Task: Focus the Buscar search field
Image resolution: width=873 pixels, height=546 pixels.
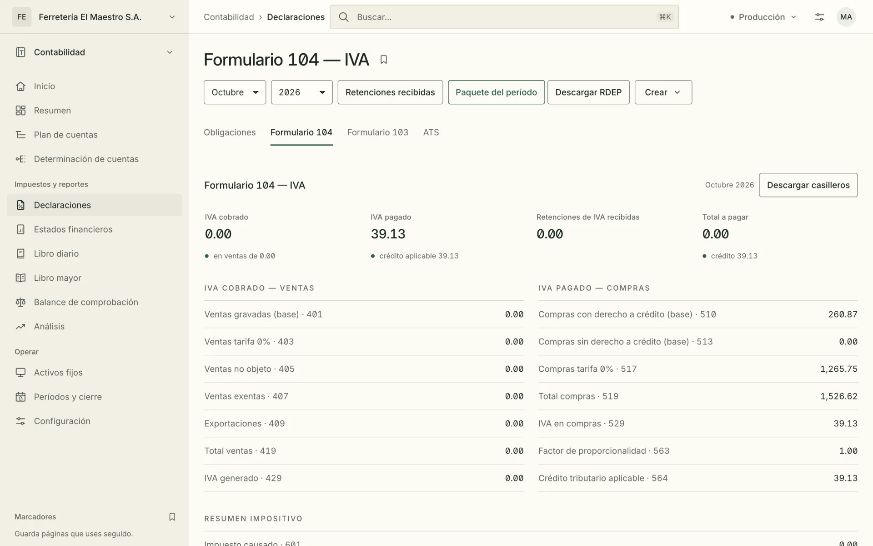Action: (x=504, y=17)
